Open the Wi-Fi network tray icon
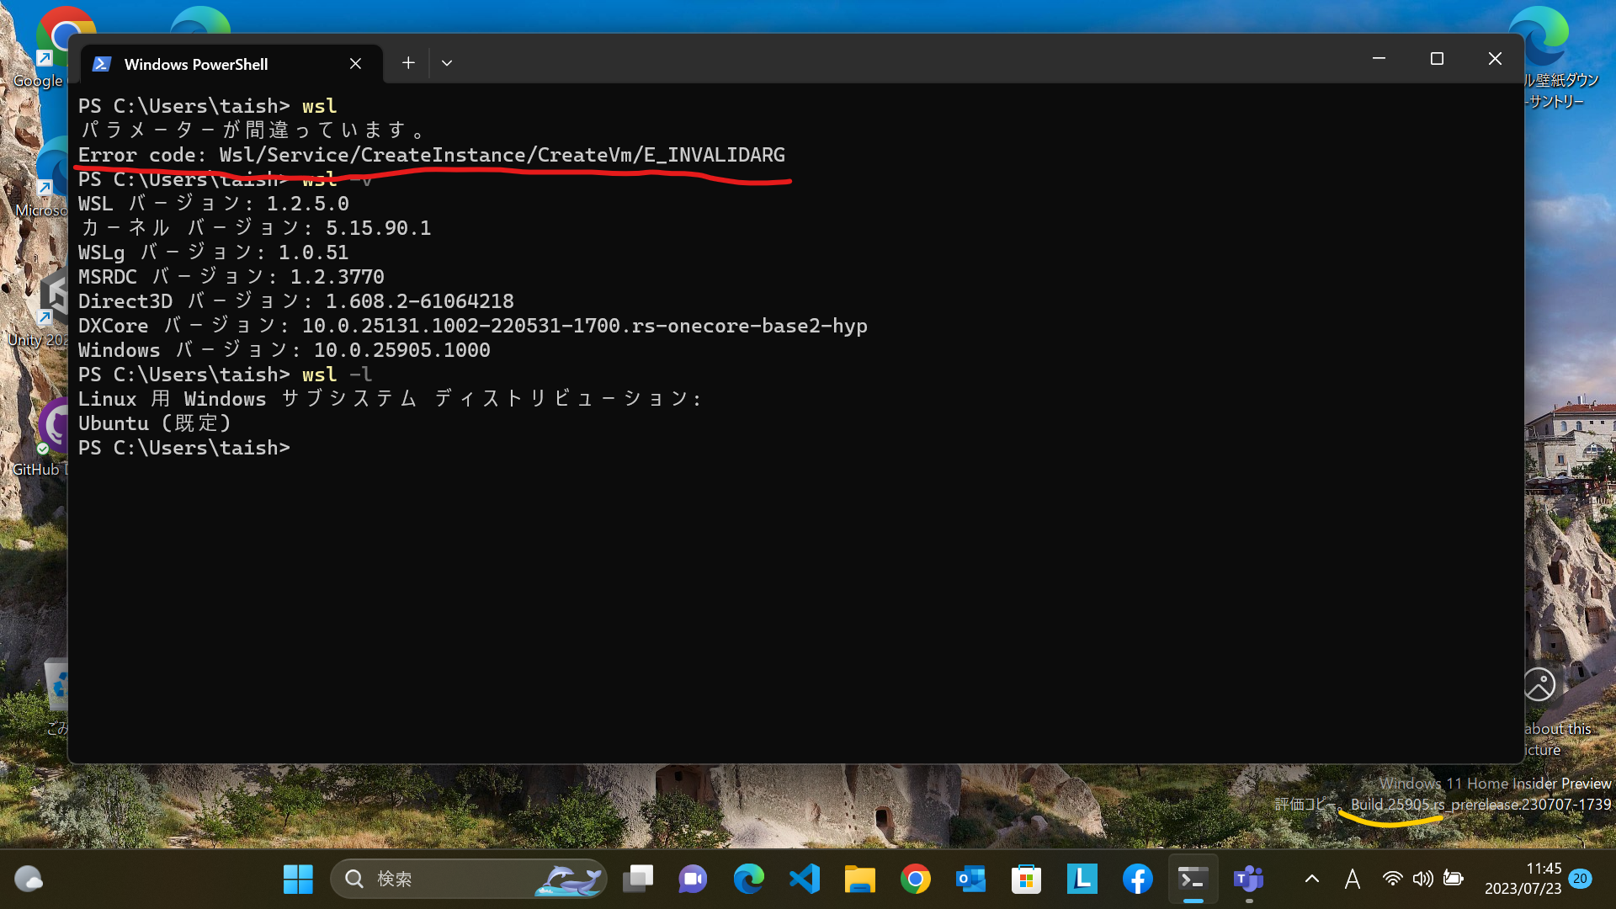The height and width of the screenshot is (909, 1616). click(x=1393, y=879)
